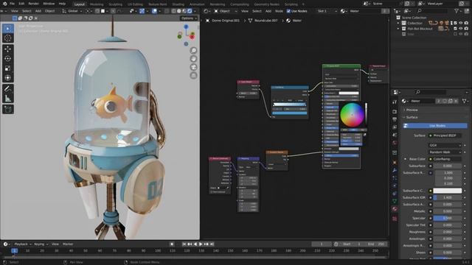
Task: Open the Output properties tab
Action: 395,119
